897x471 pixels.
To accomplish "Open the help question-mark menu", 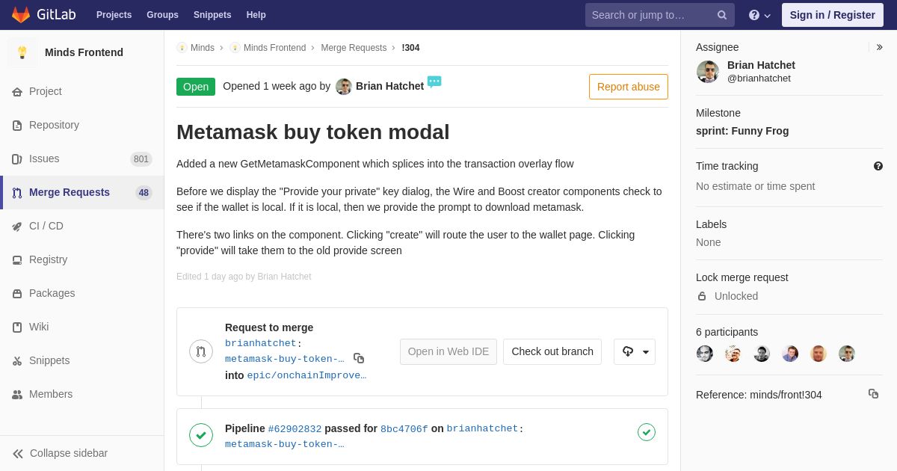I will click(x=759, y=15).
